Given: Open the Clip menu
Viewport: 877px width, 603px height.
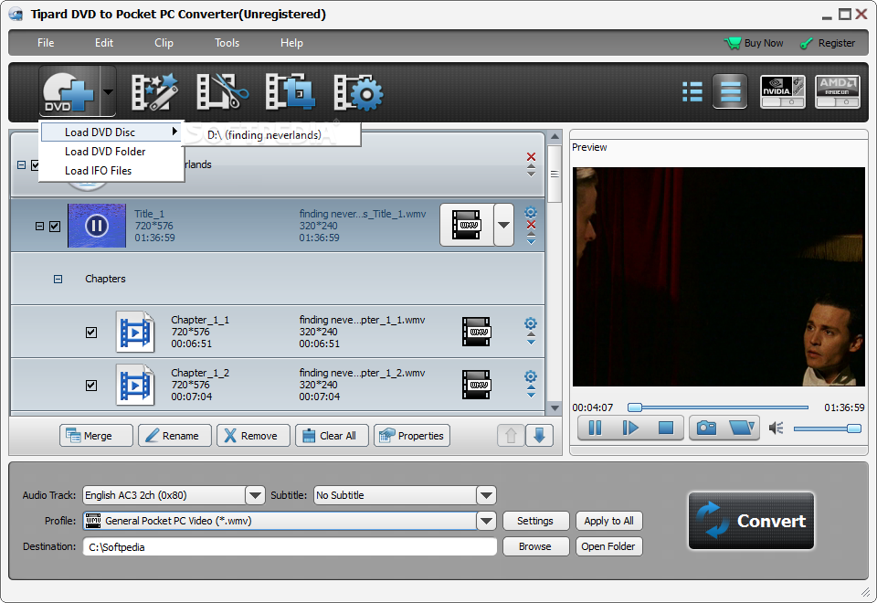Looking at the screenshot, I should [164, 43].
